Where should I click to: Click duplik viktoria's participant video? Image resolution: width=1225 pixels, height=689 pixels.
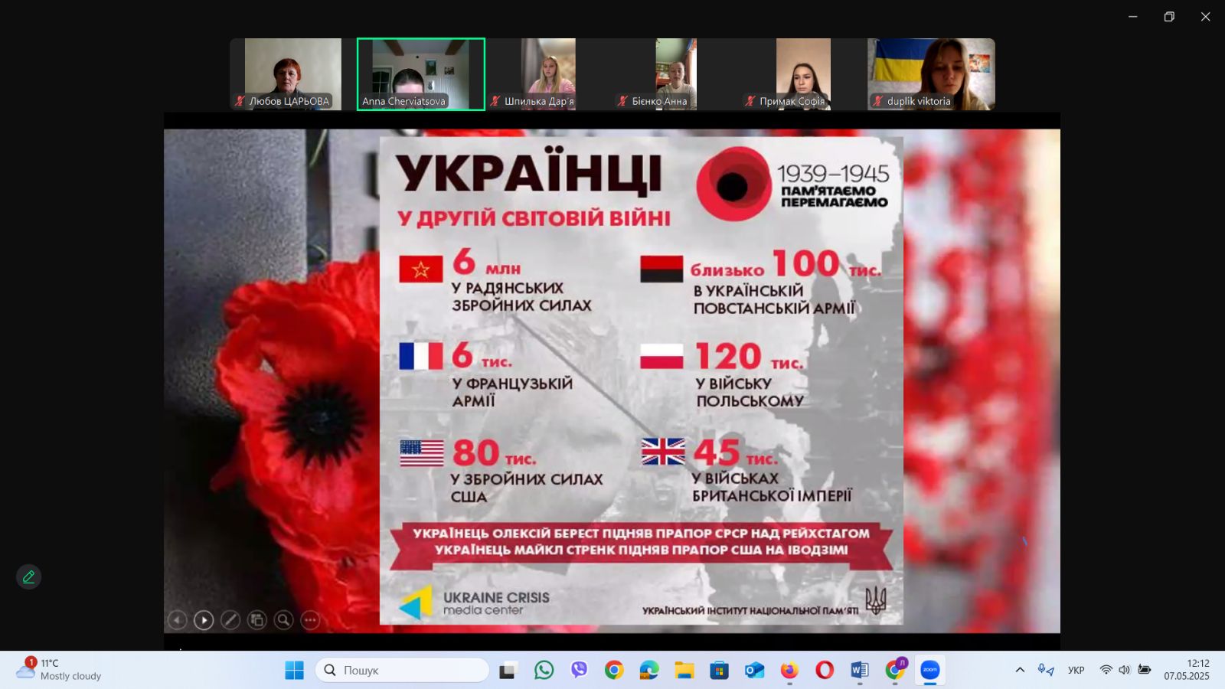point(931,73)
